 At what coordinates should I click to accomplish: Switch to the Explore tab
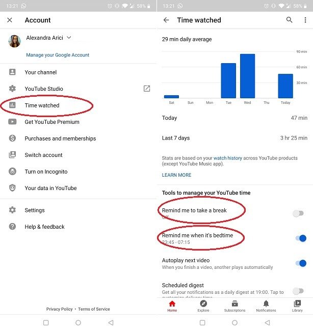click(x=203, y=306)
